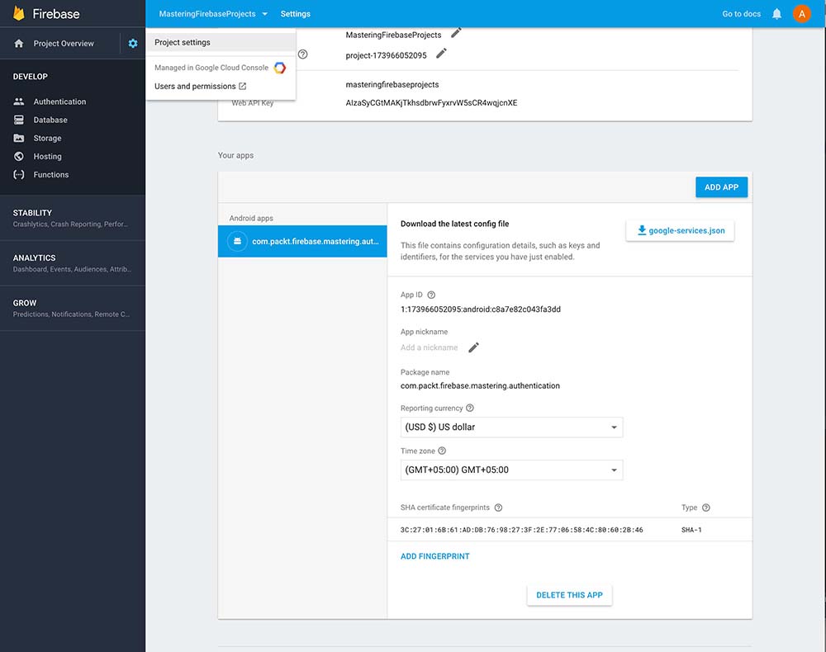
Task: Click the App ID help icon
Action: click(431, 295)
